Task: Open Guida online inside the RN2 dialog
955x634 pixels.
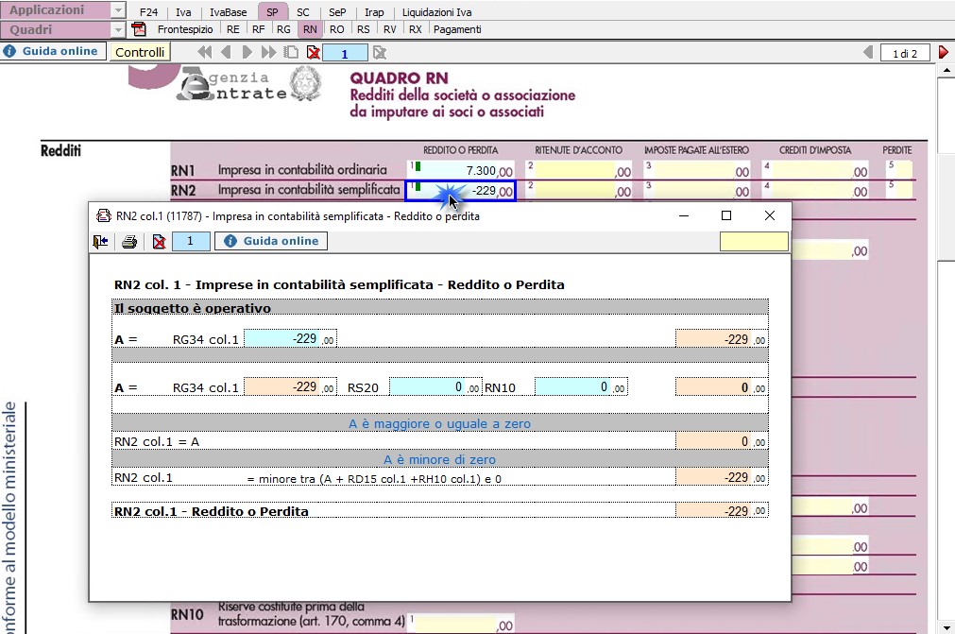Action: pyautogui.click(x=271, y=241)
